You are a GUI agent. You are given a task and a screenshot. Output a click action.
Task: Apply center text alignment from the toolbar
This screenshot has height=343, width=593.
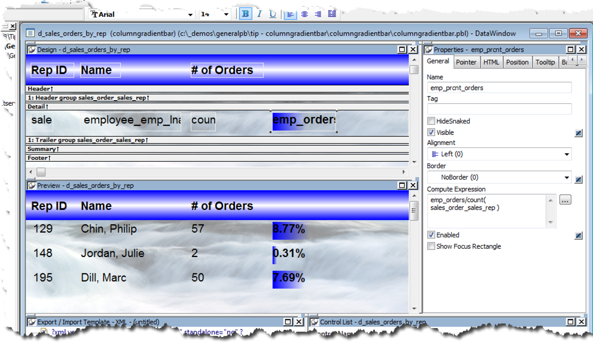tap(304, 14)
